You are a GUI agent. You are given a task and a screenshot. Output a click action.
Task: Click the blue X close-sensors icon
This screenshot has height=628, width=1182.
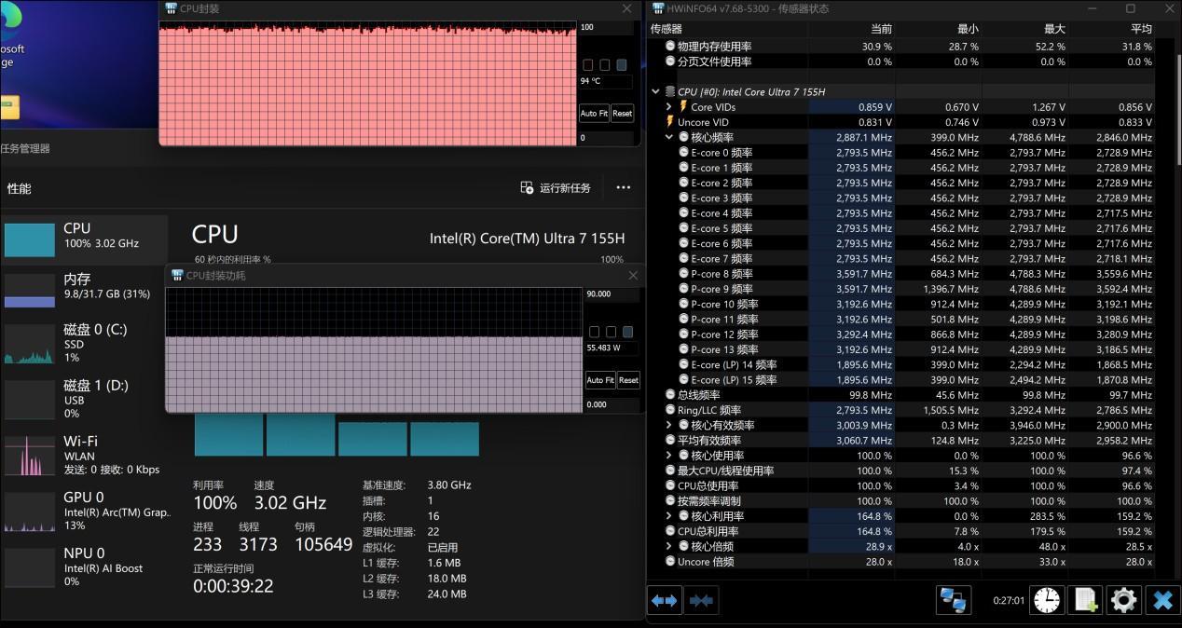pos(1161,600)
